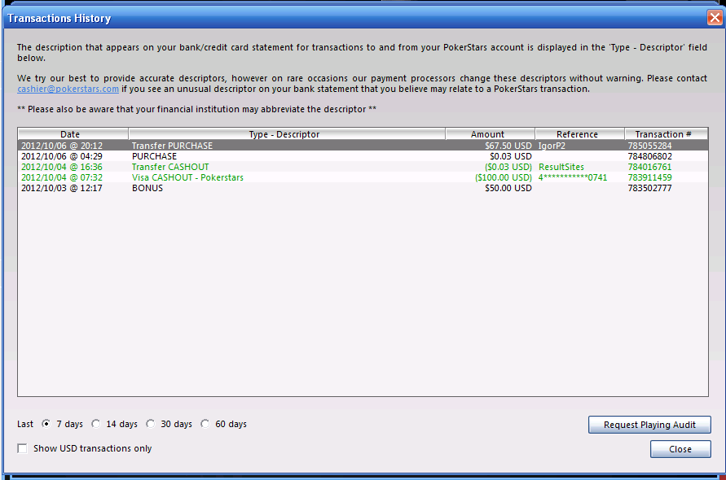
Task: Select the Transfer PURCHASE transaction row
Action: [x=363, y=146]
